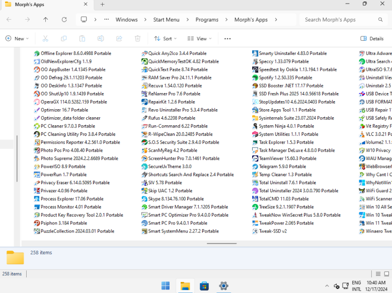Screen dimensions: 392x293
Task: Click the Speedtest by Ookla icon
Action: 255,69
